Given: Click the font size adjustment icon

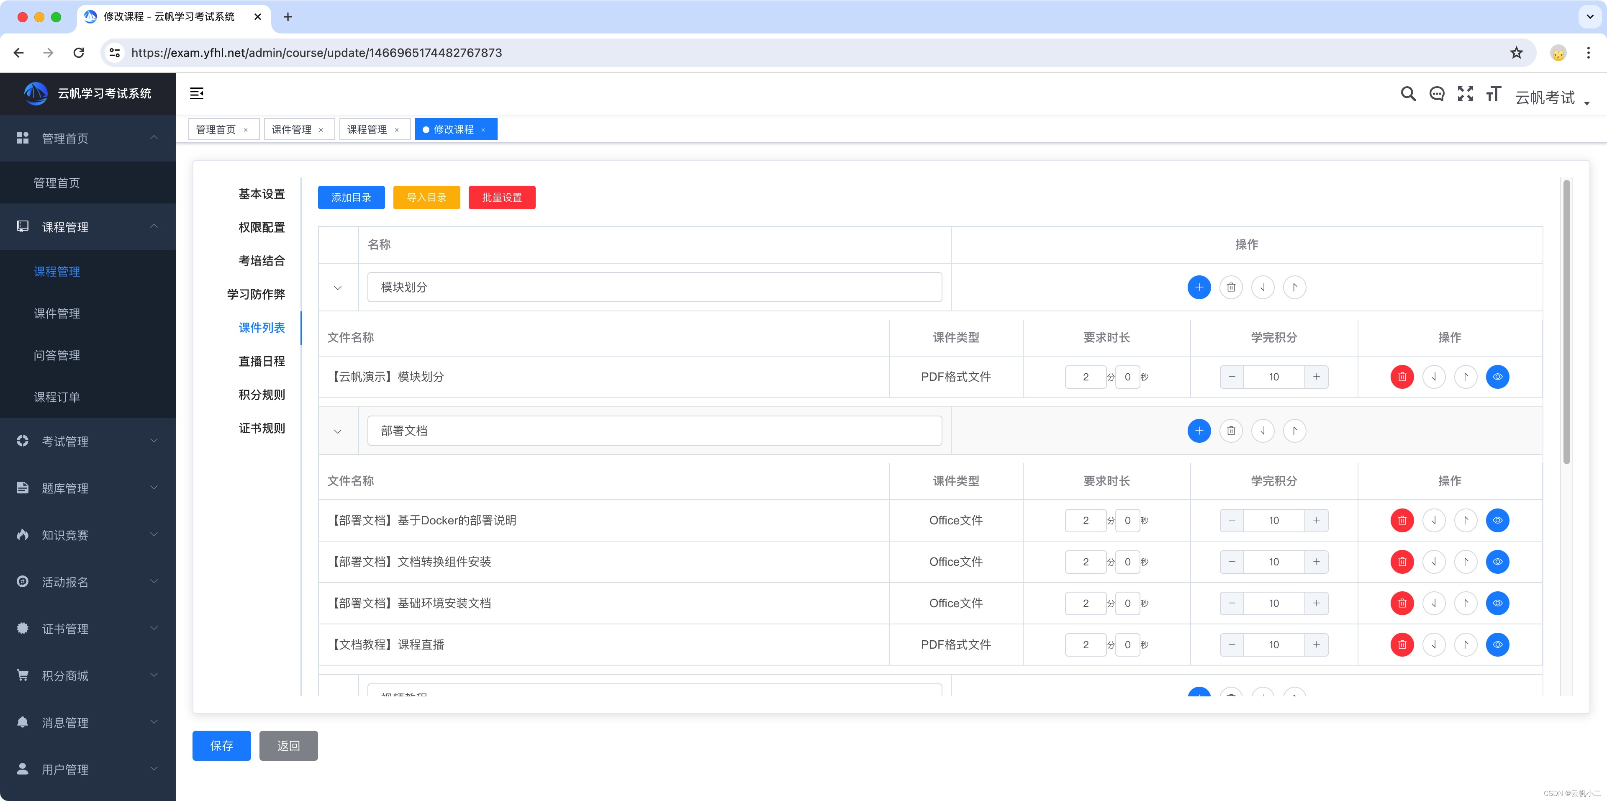Looking at the screenshot, I should pos(1493,94).
